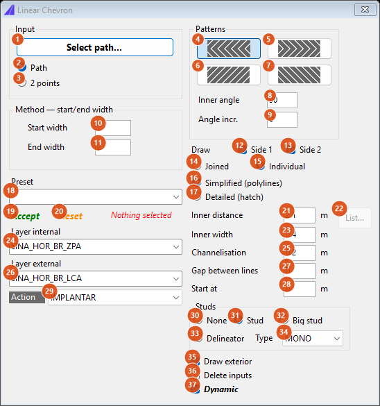
Task: Open the Preset dropdown
Action: click(x=96, y=197)
